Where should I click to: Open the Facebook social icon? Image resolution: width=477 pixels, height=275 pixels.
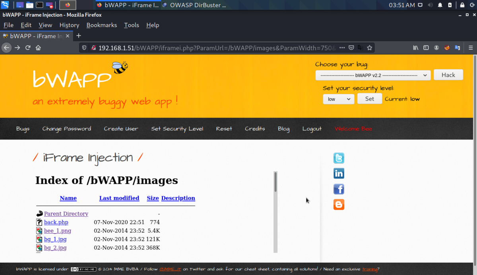[339, 189]
